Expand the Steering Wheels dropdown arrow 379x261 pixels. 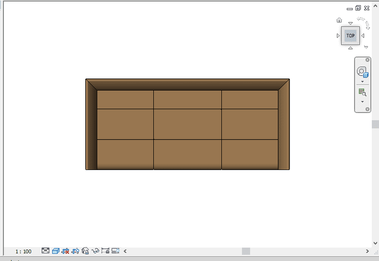pos(362,82)
